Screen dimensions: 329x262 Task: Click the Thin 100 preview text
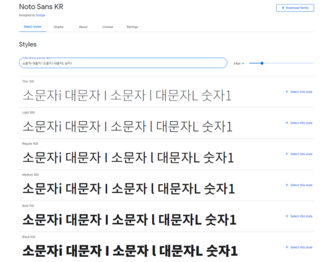click(127, 95)
